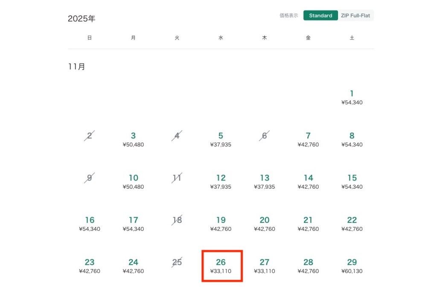Choose November 3 at ¥50,480
The image size is (437, 291).
coord(133,140)
